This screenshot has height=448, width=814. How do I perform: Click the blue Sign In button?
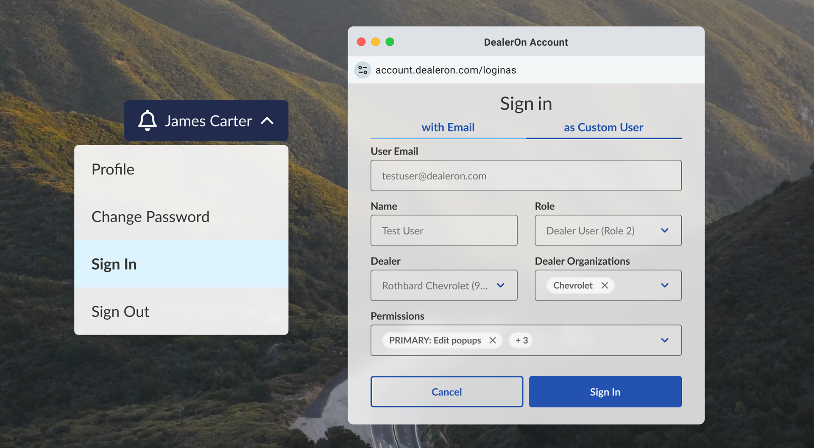click(605, 392)
